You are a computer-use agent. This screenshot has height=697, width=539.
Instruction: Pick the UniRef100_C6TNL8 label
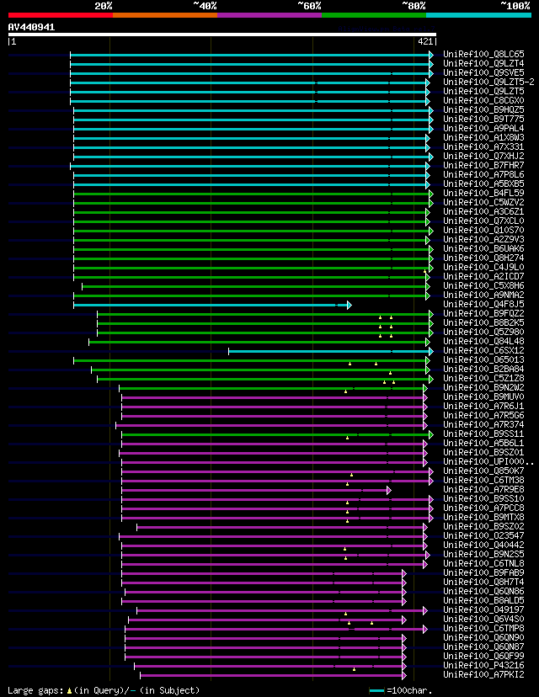pos(484,563)
